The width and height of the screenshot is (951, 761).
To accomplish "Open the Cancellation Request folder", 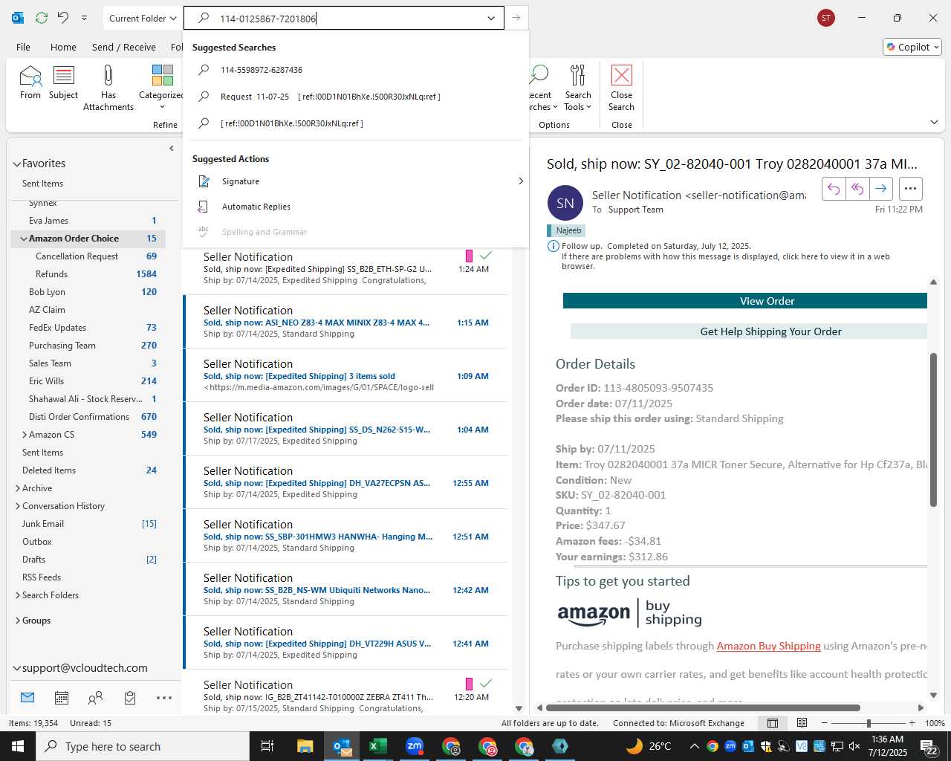I will [x=77, y=256].
